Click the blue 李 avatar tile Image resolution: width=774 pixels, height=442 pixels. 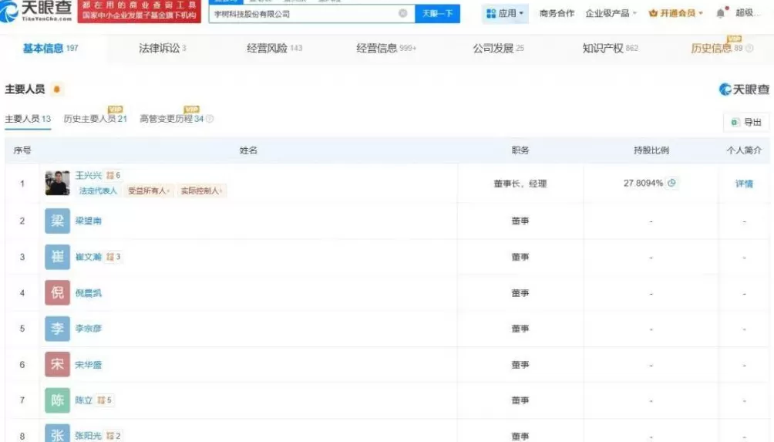coord(57,329)
